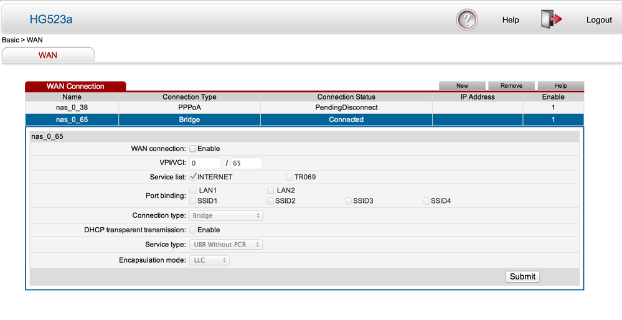
Task: Expand the Encapsulation mode dropdown
Action: (210, 260)
